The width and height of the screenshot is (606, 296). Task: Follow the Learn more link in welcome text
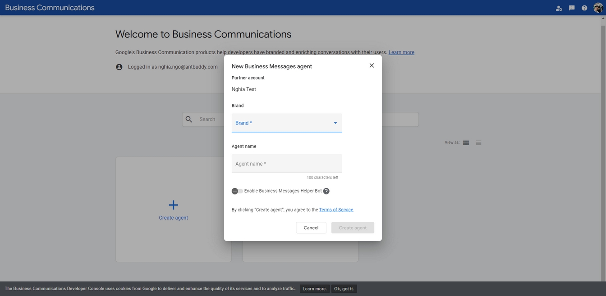click(x=401, y=52)
